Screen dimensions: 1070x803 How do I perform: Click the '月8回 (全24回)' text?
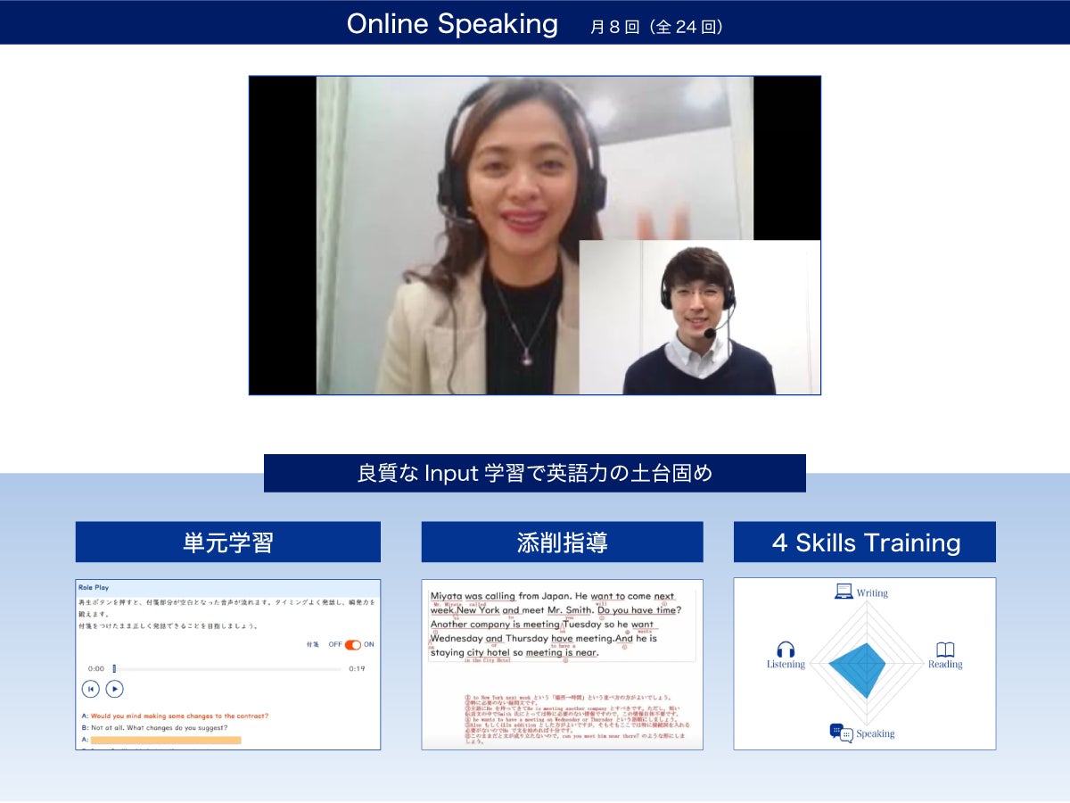(656, 27)
